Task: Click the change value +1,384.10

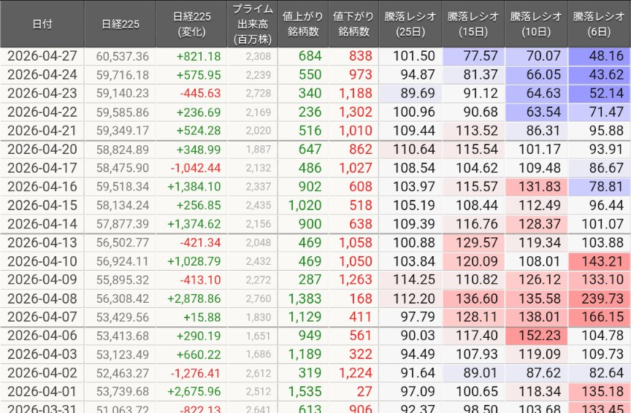Action: [x=194, y=187]
